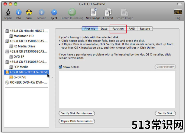Select the P2 Media Drive volume
Viewport: 186px width, 133px height.
pos(27,46)
